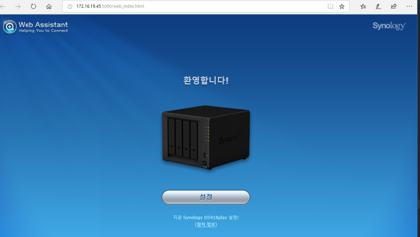This screenshot has width=420, height=237.
Task: Go forward in browser history
Action: click(18, 6)
